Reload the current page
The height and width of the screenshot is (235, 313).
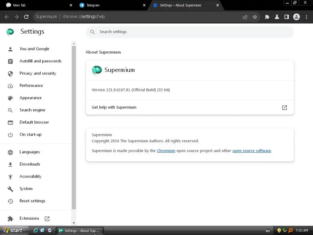point(26,17)
